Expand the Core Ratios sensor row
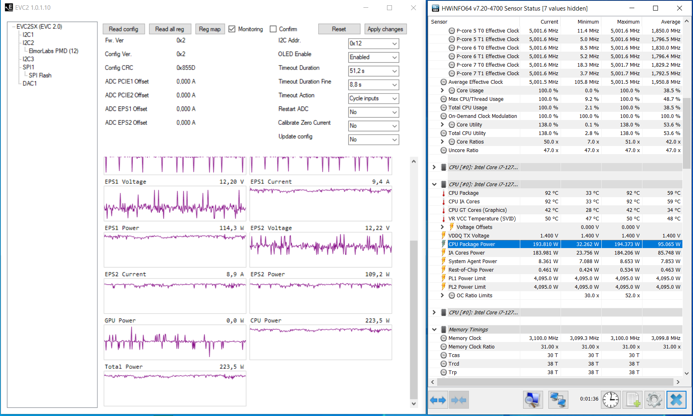This screenshot has width=693, height=416. 442,142
